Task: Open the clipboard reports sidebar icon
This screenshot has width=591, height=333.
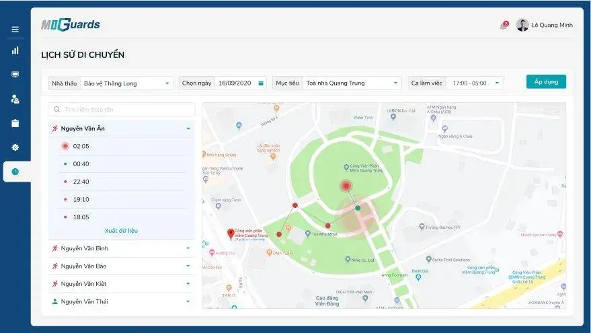Action: point(15,123)
